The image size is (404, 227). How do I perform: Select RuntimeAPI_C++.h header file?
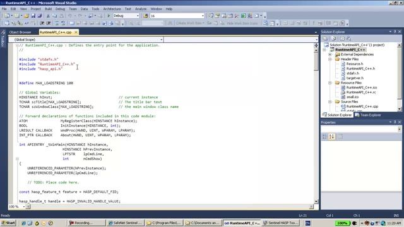coord(360,69)
